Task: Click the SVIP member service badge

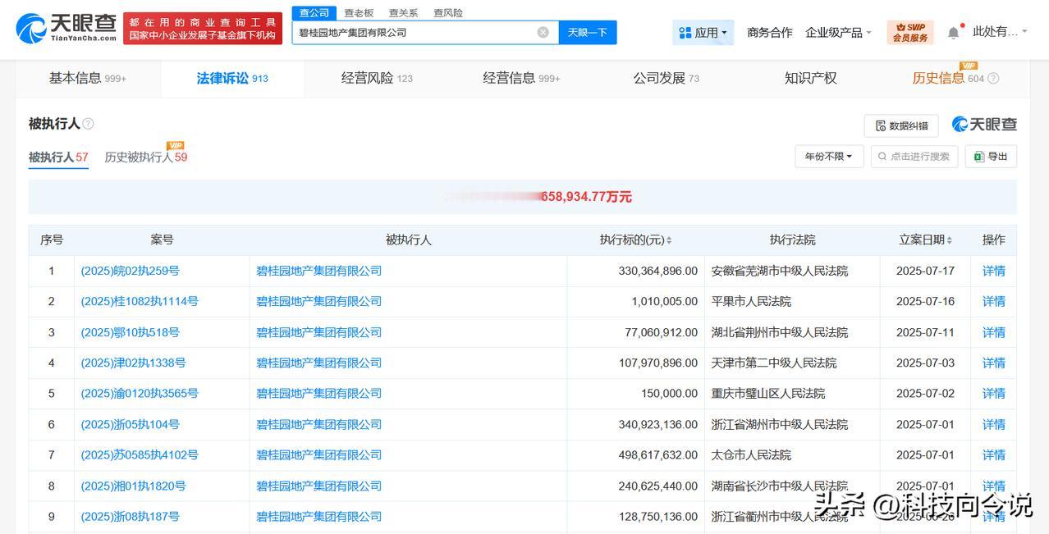Action: 910,33
